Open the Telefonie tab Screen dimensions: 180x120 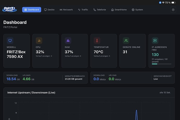[x=100, y=10]
